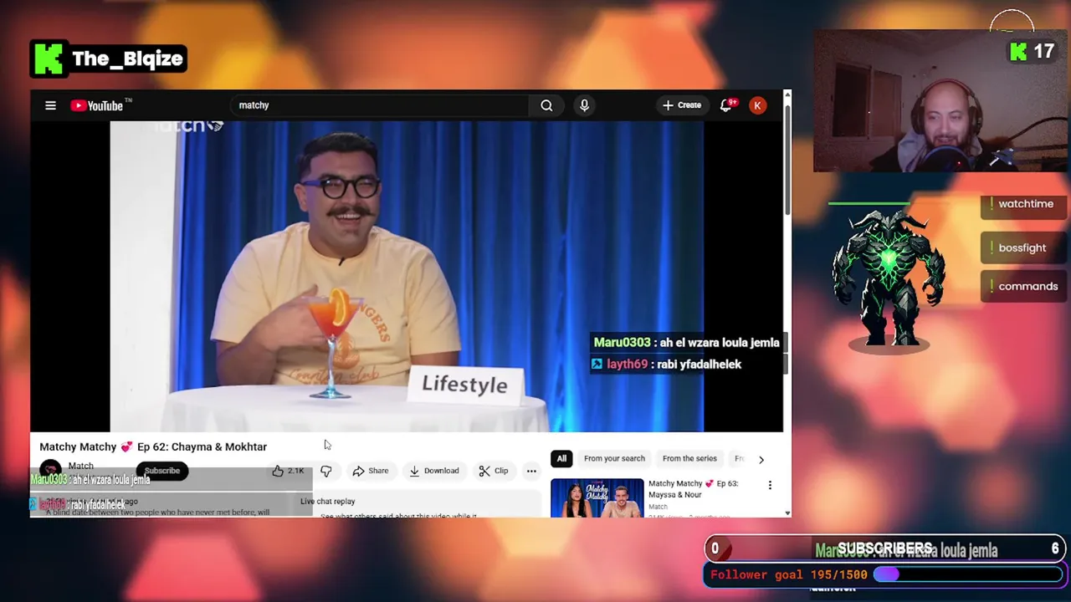Click video title Ep 62: Chayma & Mokhtar
This screenshot has width=1071, height=602.
tap(153, 446)
